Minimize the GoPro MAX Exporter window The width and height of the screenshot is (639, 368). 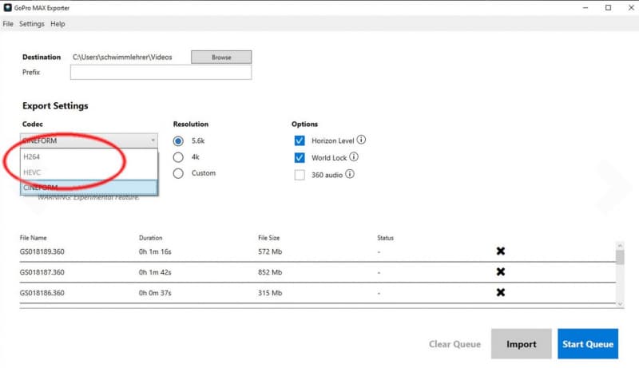point(585,7)
